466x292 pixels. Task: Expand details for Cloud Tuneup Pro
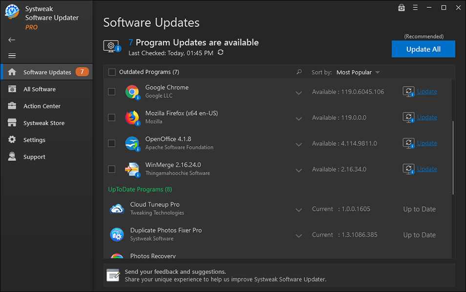298,210
